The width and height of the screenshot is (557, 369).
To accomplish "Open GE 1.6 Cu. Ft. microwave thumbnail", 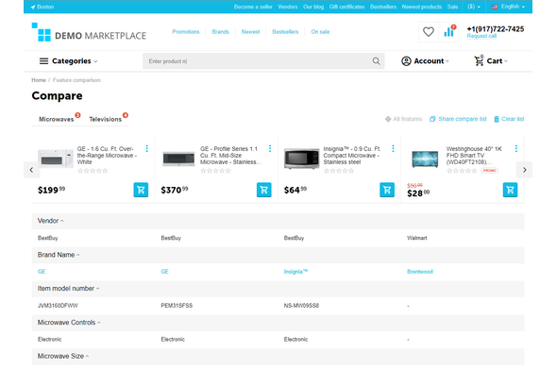I will tap(56, 159).
